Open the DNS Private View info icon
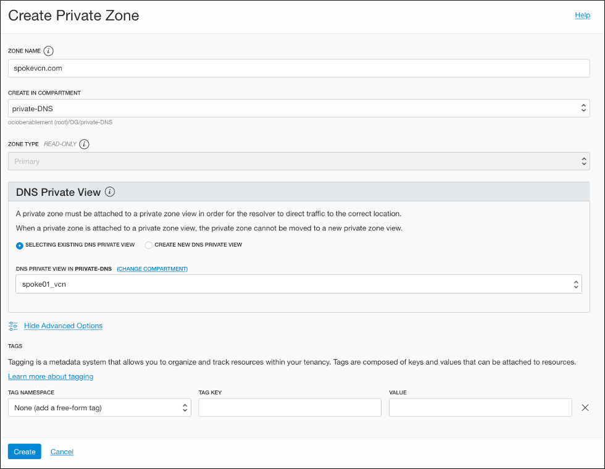This screenshot has height=469, width=605. pos(110,192)
